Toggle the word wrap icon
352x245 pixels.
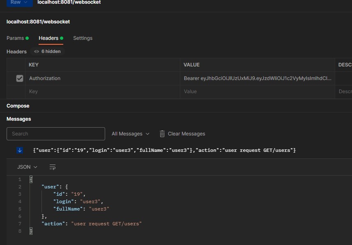pyautogui.click(x=53, y=167)
